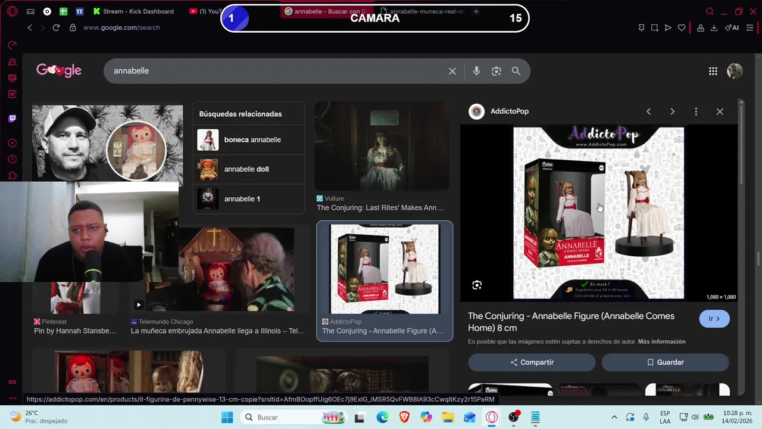Click the Twitch icon in sidebar
The width and height of the screenshot is (762, 429).
pos(12,118)
